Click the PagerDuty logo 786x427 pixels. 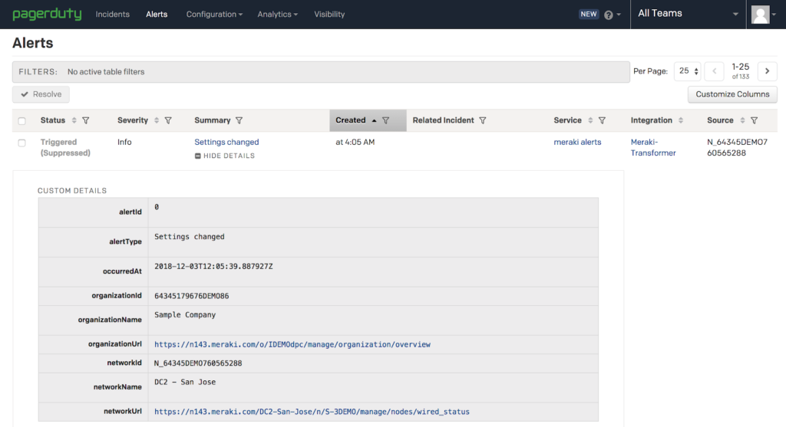pyautogui.click(x=47, y=14)
